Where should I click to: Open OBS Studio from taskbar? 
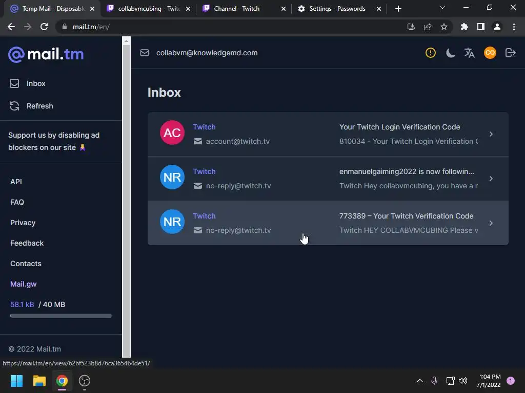tap(85, 381)
